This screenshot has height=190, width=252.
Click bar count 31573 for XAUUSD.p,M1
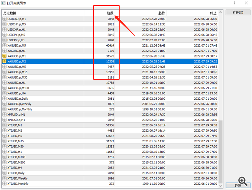[110, 56]
